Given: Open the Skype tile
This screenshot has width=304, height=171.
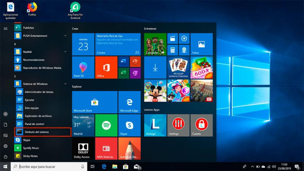Looking at the screenshot, I should (x=129, y=125).
